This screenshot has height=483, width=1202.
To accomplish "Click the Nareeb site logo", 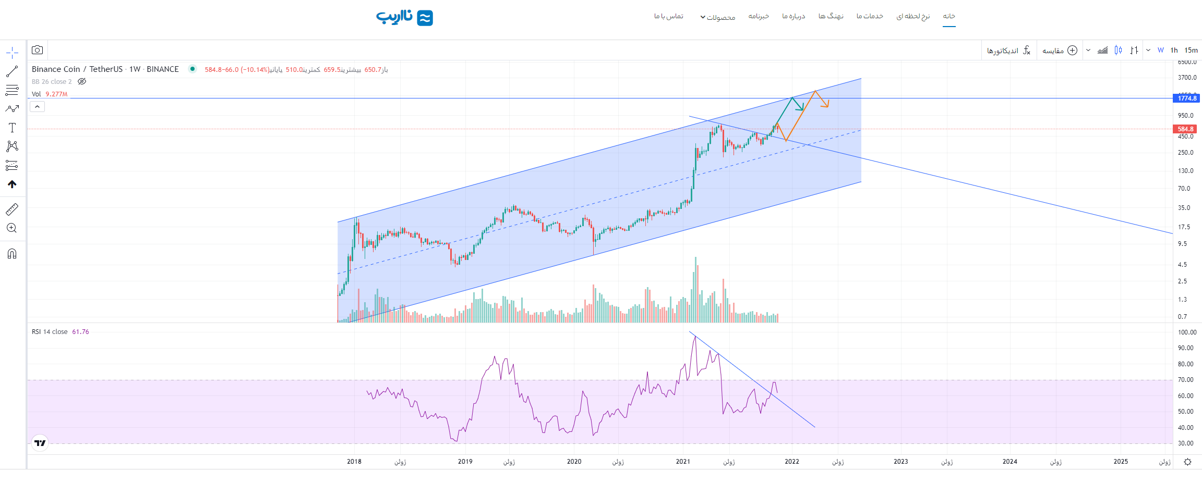I will pyautogui.click(x=404, y=17).
